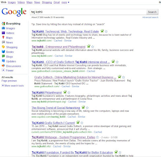The width and height of the screenshot is (161, 157).
Task: Star the System Programmer, Dallas result
Action: (x=97, y=137)
